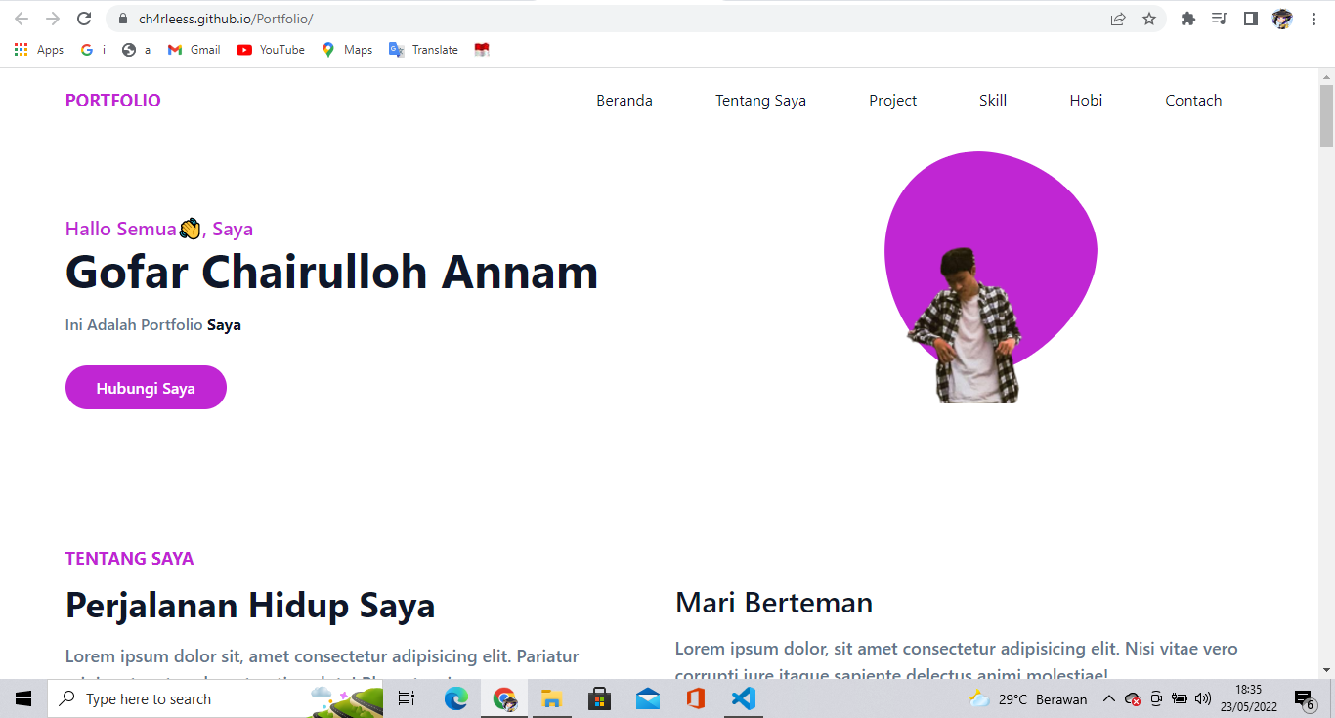Open the red flag bookmark icon
This screenshot has height=718, width=1335.
tap(482, 50)
